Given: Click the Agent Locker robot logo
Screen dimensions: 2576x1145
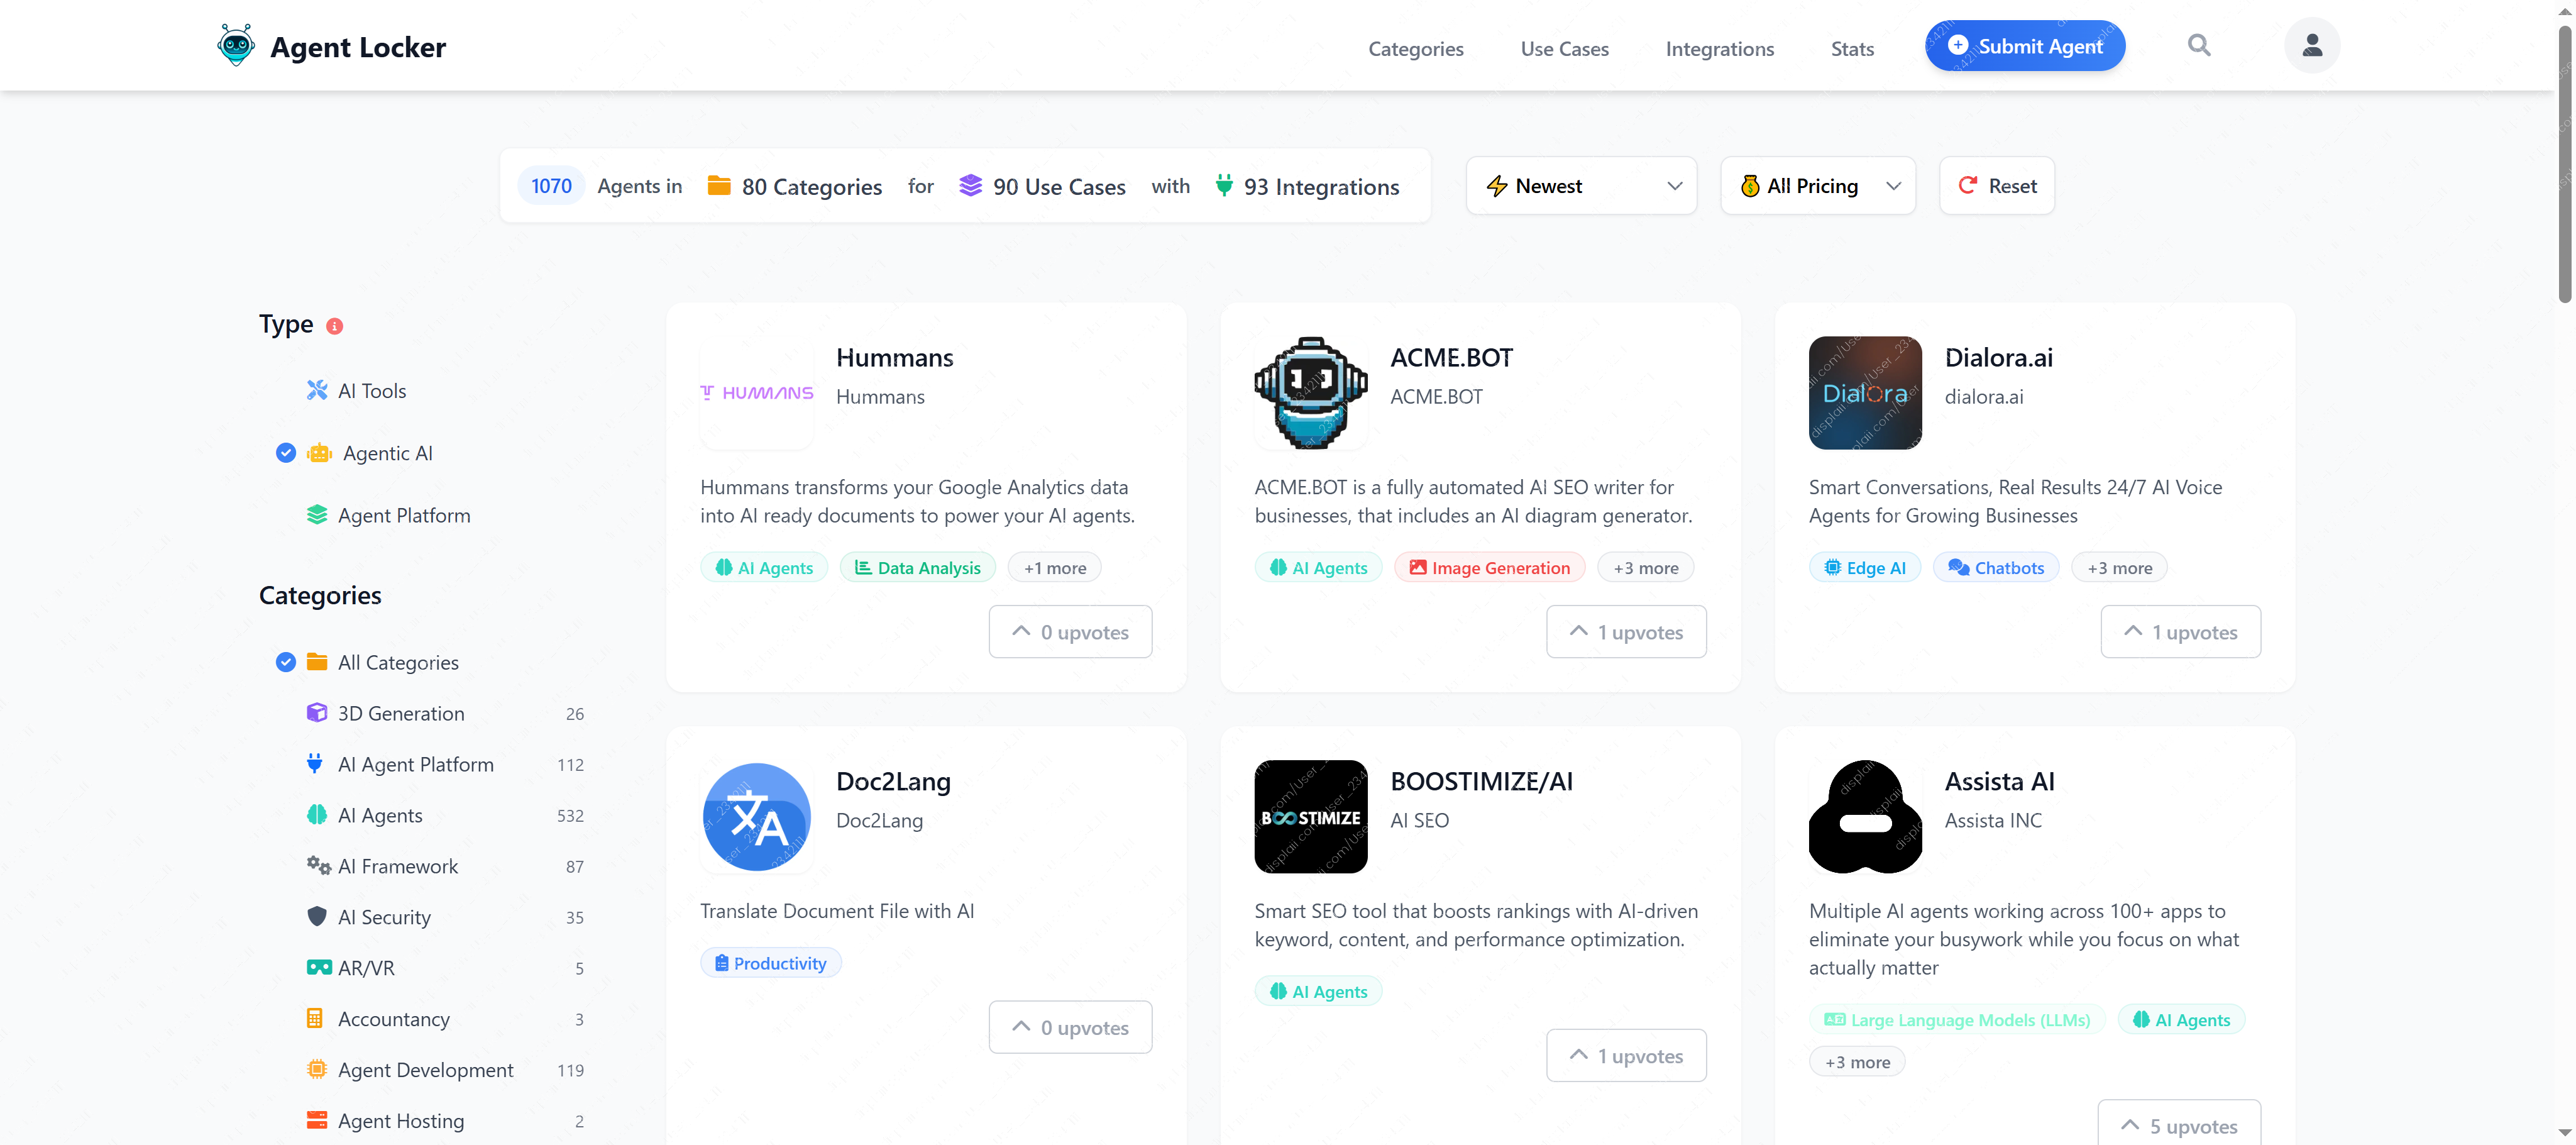Looking at the screenshot, I should point(236,46).
